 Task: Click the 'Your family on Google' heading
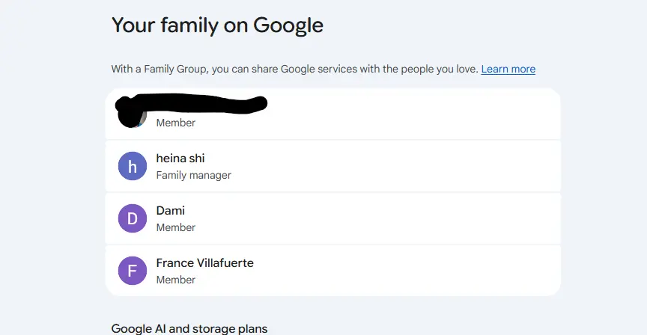click(217, 25)
